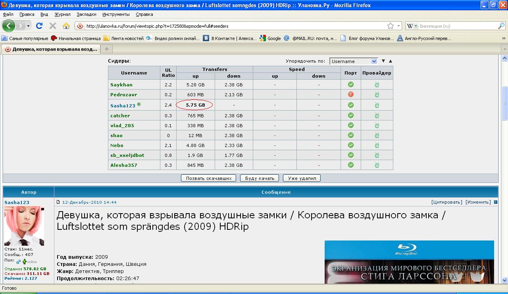Expand the back/forward history dropdown arrow
Image resolution: width=508 pixels, height=294 pixels.
28,26
